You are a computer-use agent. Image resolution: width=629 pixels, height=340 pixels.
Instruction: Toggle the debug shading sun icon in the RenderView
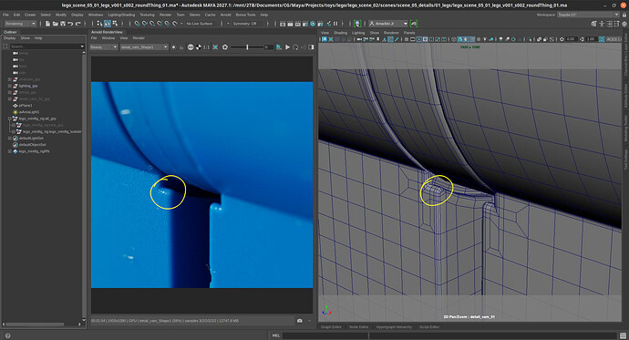pyautogui.click(x=174, y=47)
